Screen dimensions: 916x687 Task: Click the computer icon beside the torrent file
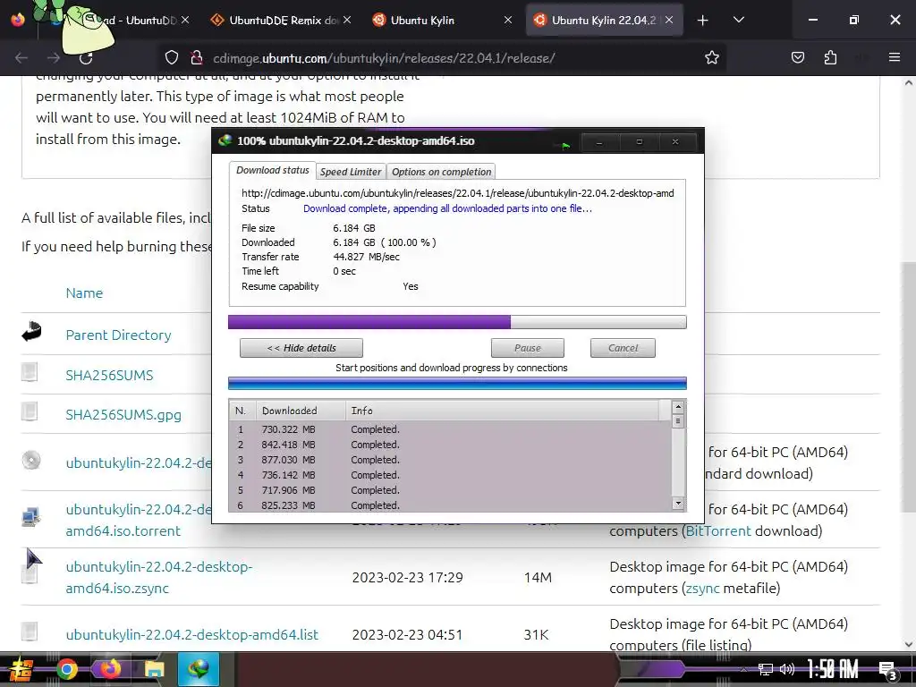(30, 517)
